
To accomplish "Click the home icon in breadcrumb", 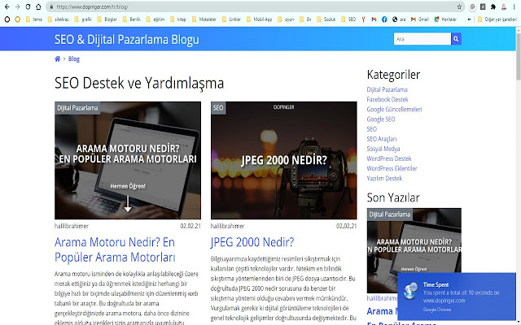I will (57, 59).
